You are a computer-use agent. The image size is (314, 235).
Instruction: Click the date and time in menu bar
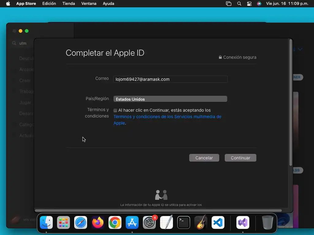287,4
